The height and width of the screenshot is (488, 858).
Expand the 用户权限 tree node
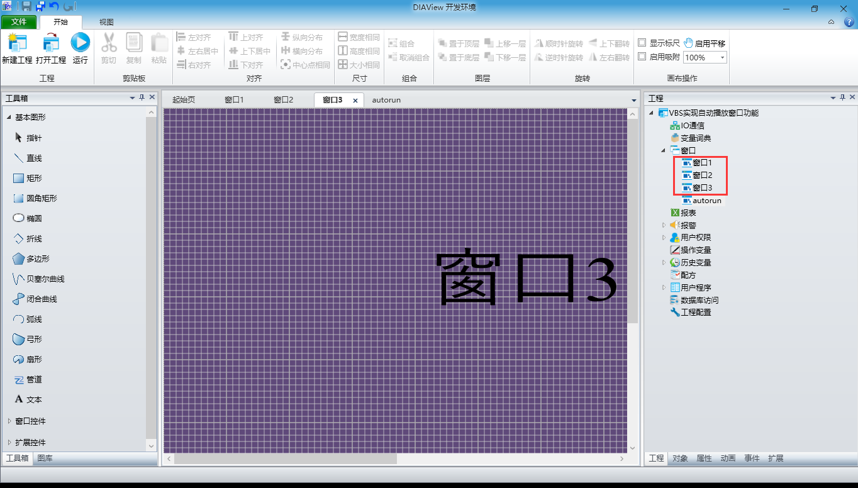click(x=664, y=238)
